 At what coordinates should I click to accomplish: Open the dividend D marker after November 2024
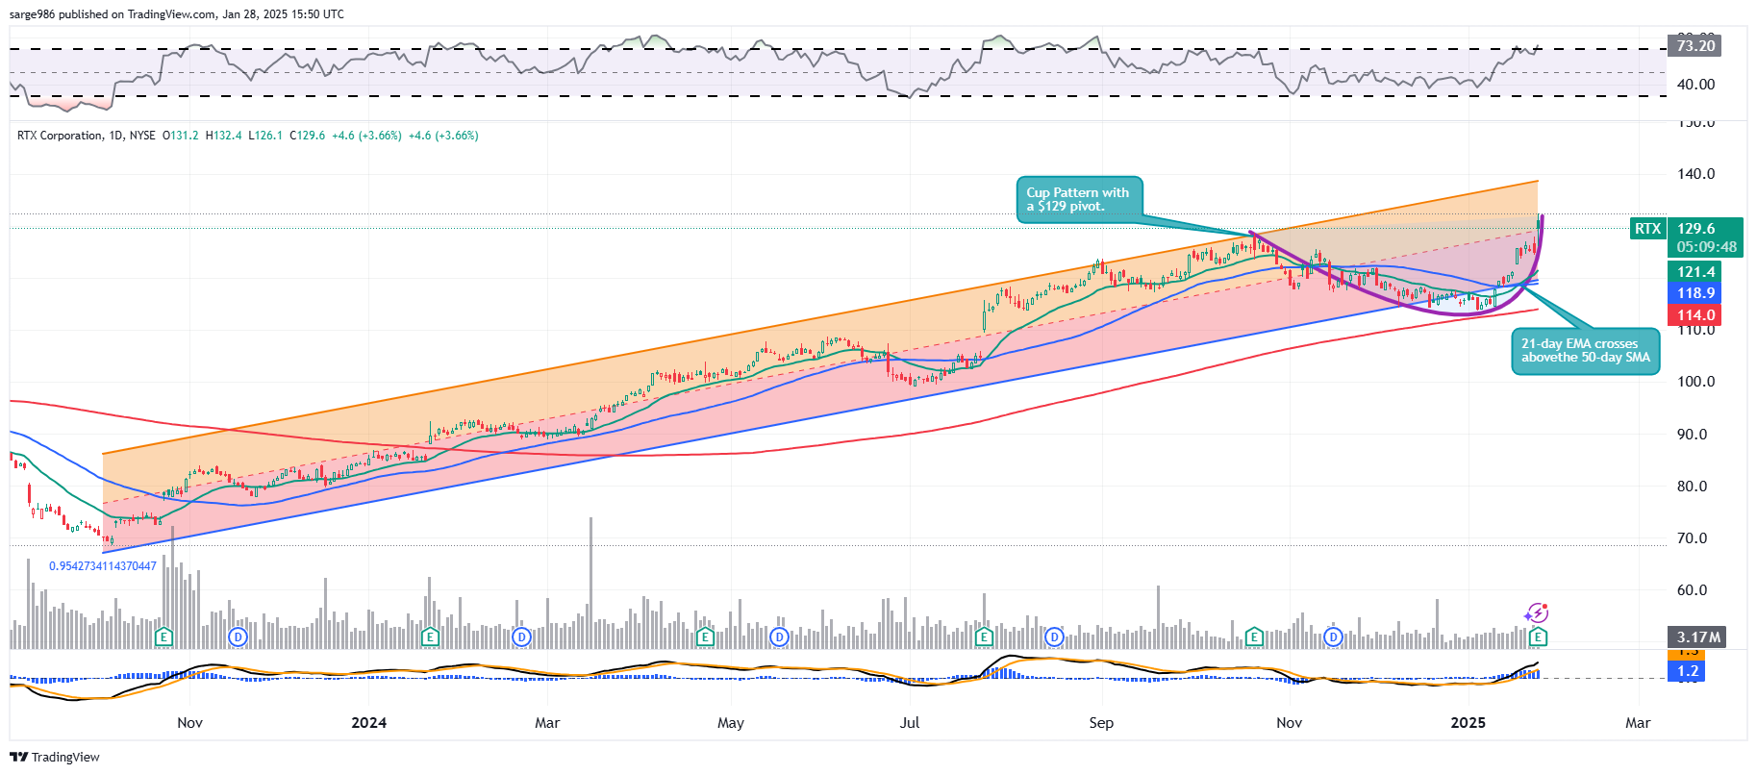click(x=1333, y=637)
